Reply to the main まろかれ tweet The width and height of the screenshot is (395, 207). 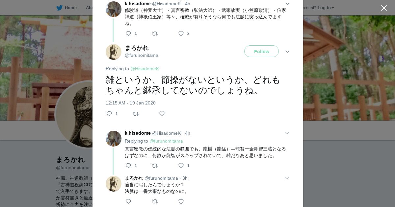pyautogui.click(x=109, y=114)
